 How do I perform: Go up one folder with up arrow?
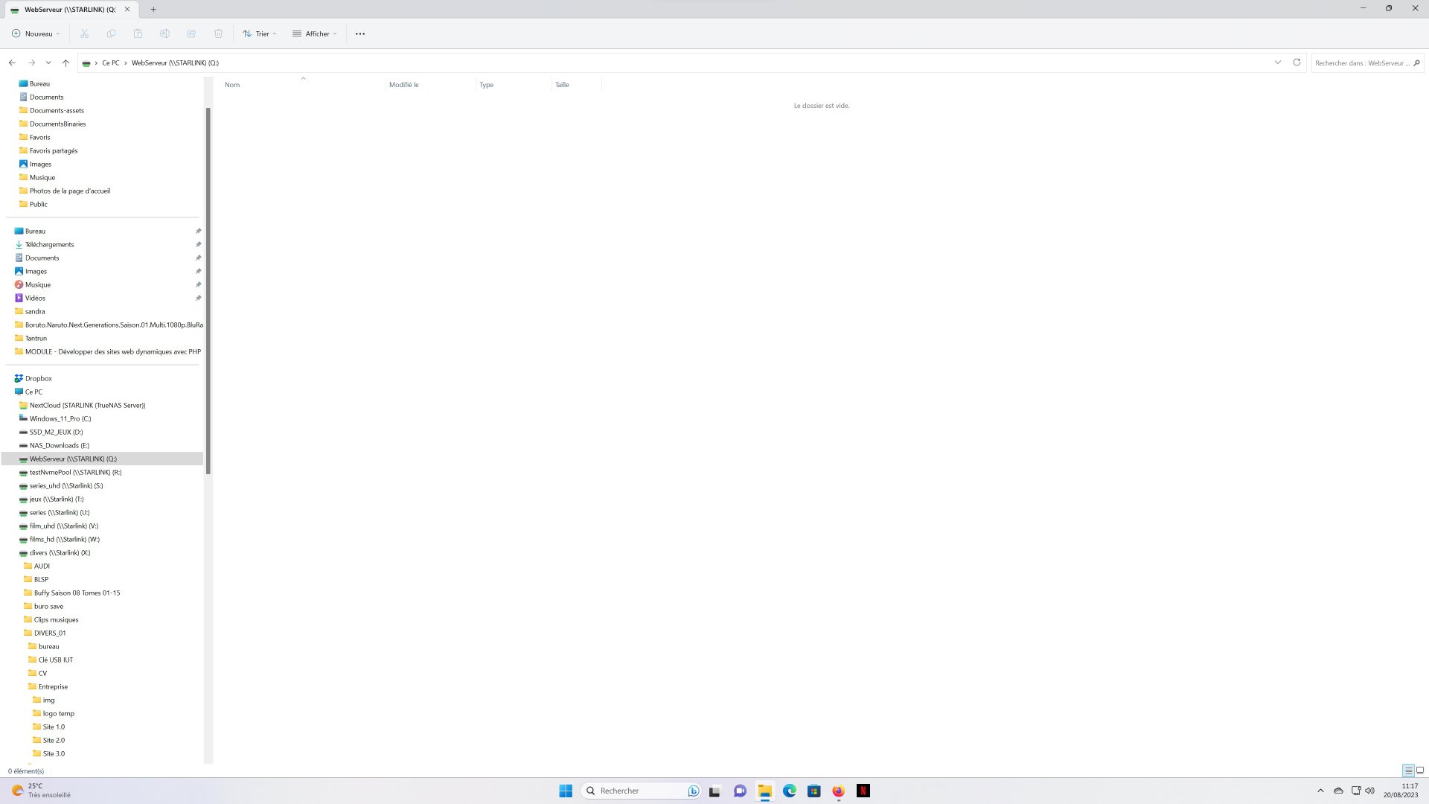click(x=65, y=63)
